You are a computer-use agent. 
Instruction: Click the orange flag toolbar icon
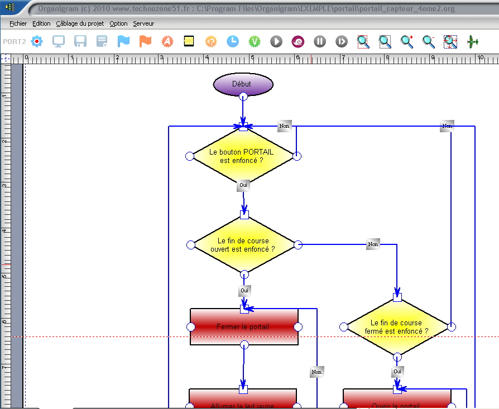point(145,41)
